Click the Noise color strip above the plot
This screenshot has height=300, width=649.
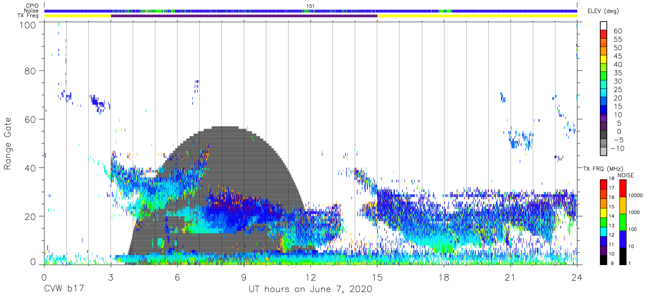pos(310,11)
